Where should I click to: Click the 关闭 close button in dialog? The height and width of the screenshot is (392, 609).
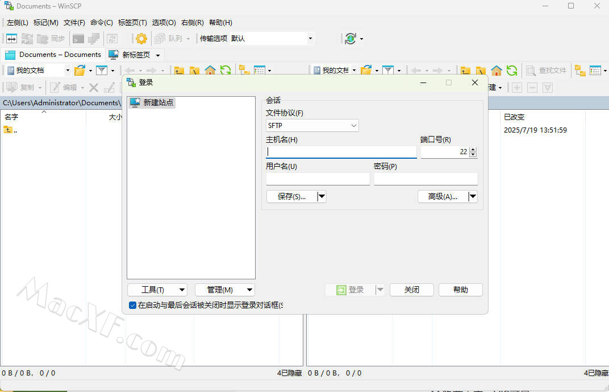[x=412, y=290]
